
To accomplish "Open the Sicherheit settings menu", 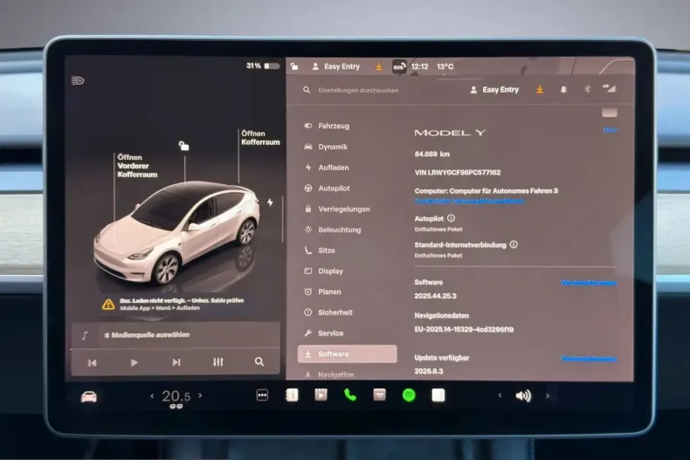I will pyautogui.click(x=328, y=312).
